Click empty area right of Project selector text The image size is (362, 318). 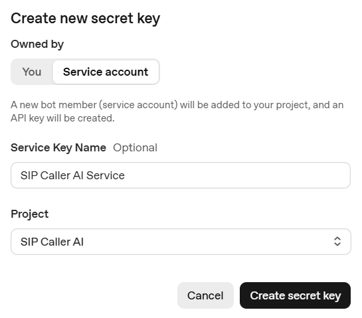pos(208,242)
